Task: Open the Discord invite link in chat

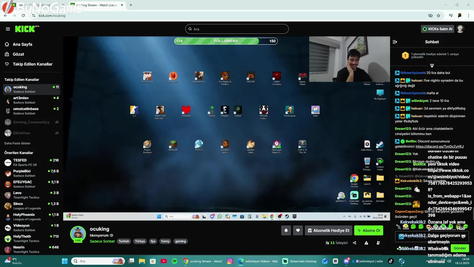Action: click(440, 146)
